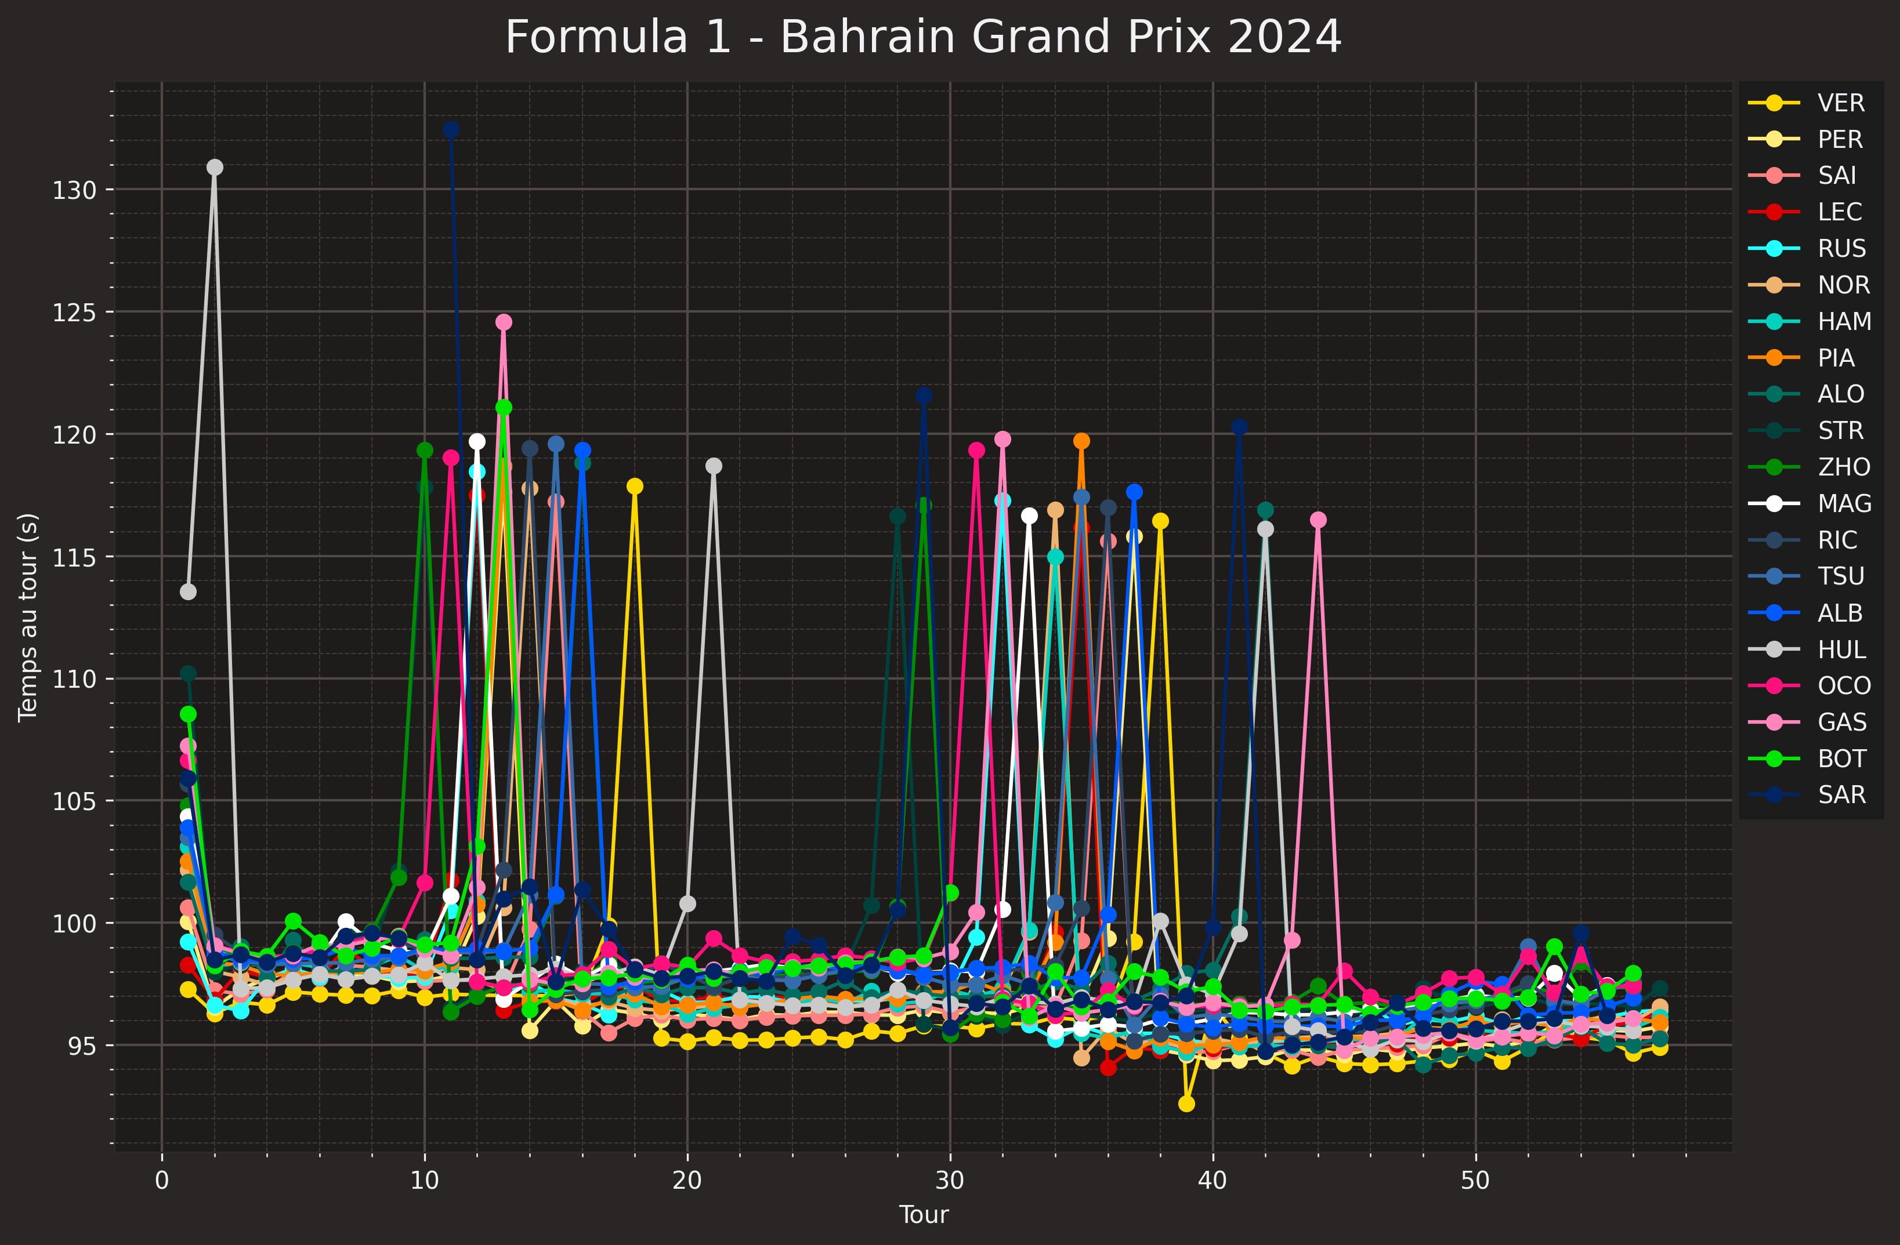
Task: Click the HUL peak point near 131 seconds
Action: [215, 168]
